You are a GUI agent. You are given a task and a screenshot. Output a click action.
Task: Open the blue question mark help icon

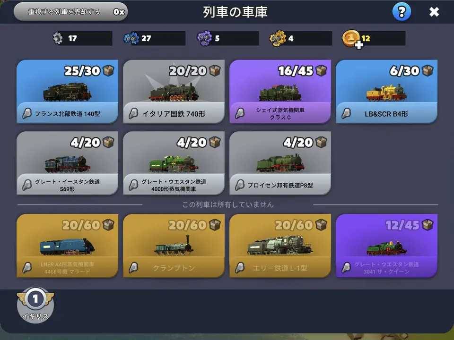(x=402, y=12)
